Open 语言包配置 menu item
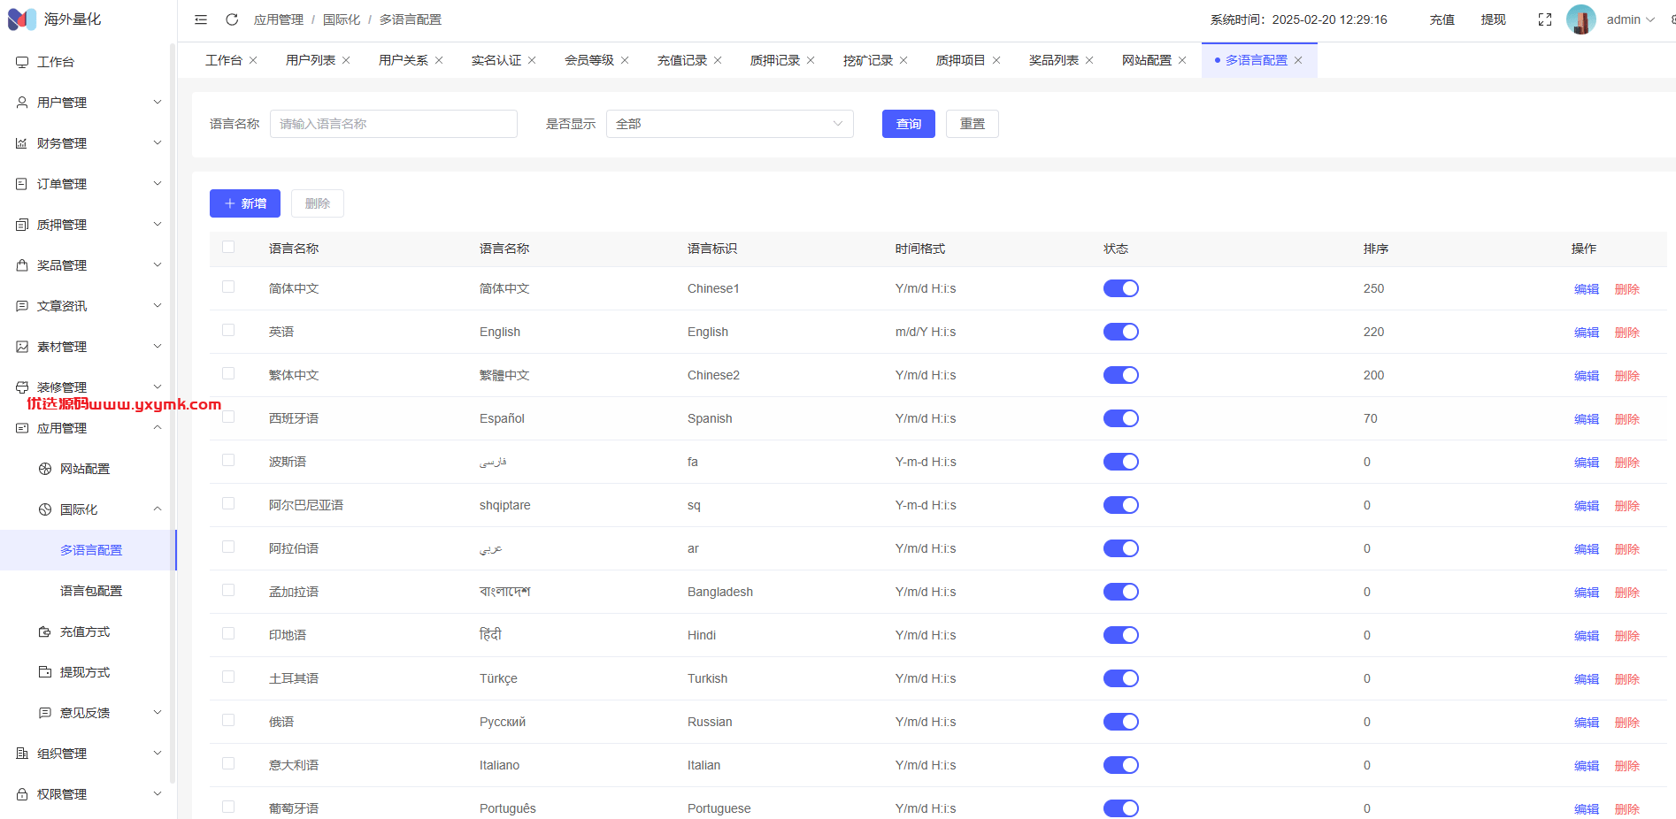 point(91,591)
